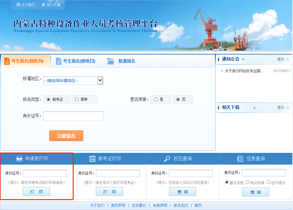This screenshot has height=210, width=293.
Task: Select the 复审 registration type
Action: tap(76, 99)
